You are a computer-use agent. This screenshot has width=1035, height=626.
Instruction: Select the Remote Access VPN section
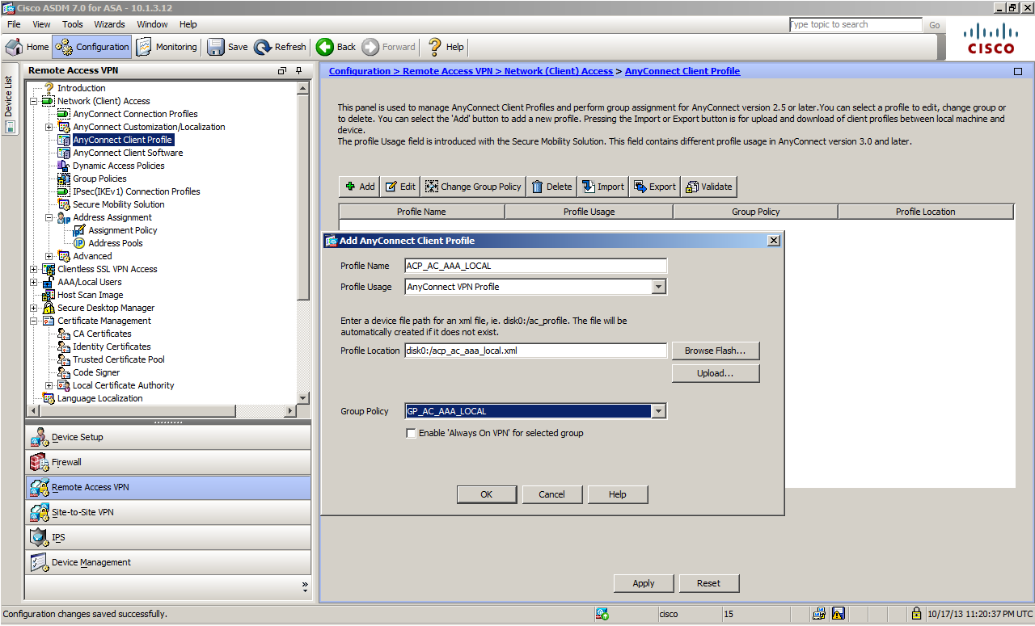(168, 487)
